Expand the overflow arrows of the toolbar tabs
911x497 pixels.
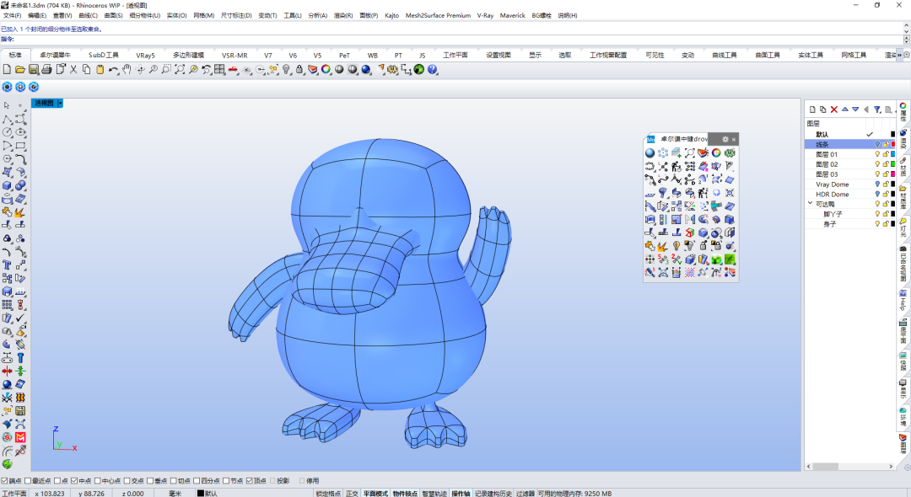pos(899,55)
